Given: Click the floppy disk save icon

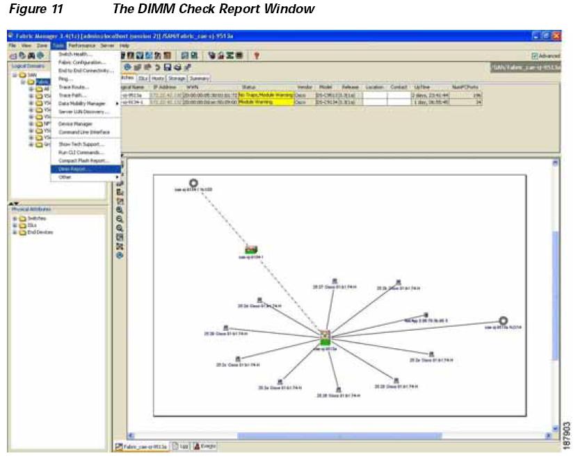Looking at the screenshot, I should 168,67.
